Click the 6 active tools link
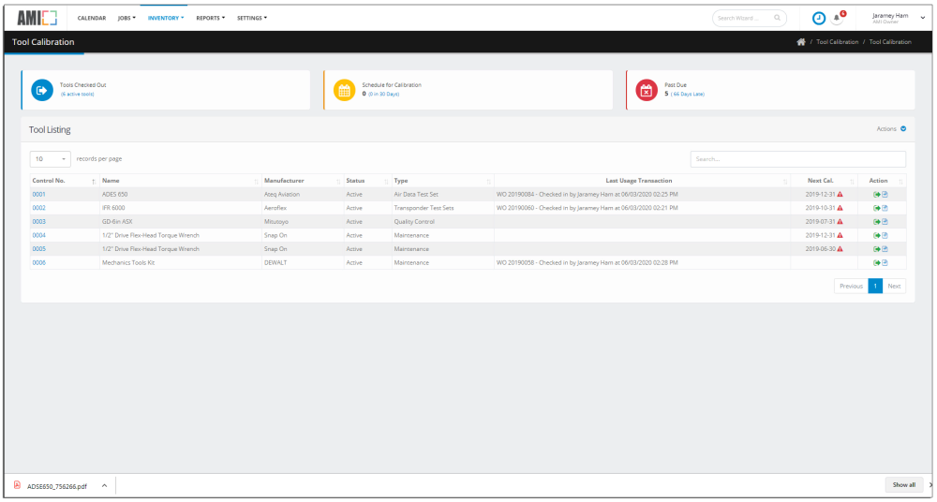Screen dimensions: 937x502 coord(77,95)
